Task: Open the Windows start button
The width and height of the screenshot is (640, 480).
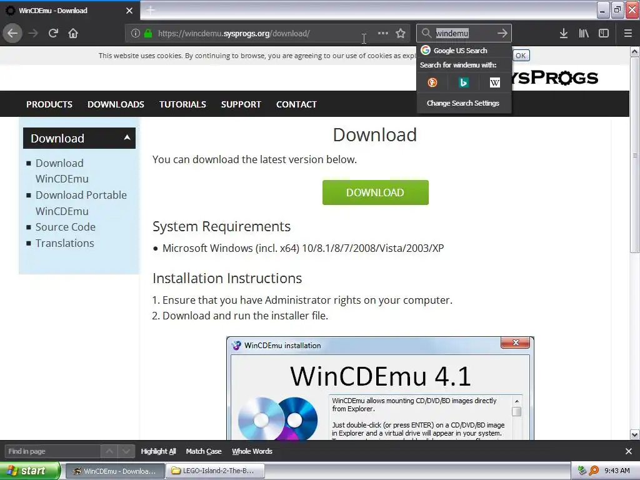Action: (30, 471)
